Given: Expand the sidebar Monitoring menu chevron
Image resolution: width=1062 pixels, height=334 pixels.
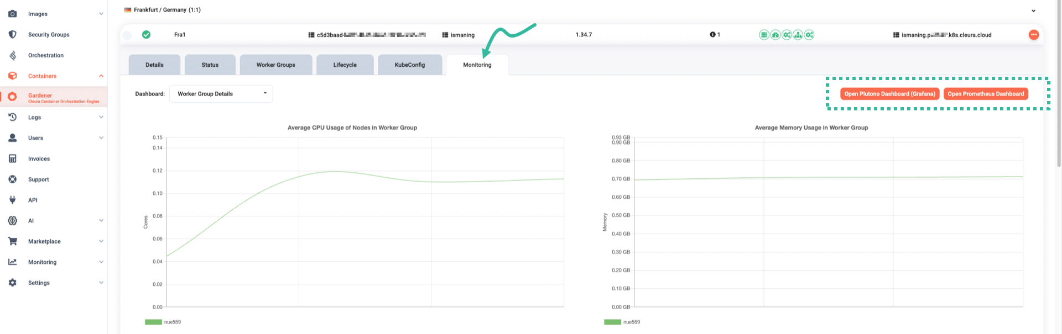Looking at the screenshot, I should 101,262.
